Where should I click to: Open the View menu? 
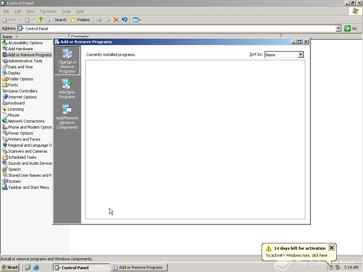(x=30, y=11)
